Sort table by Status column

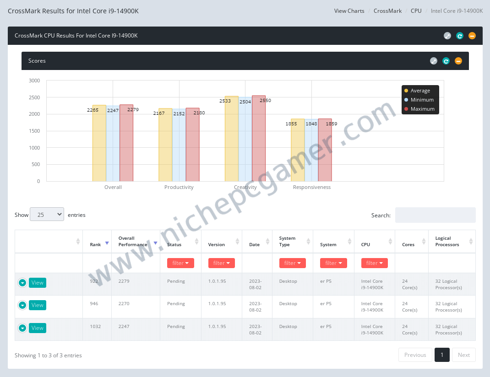pos(180,242)
